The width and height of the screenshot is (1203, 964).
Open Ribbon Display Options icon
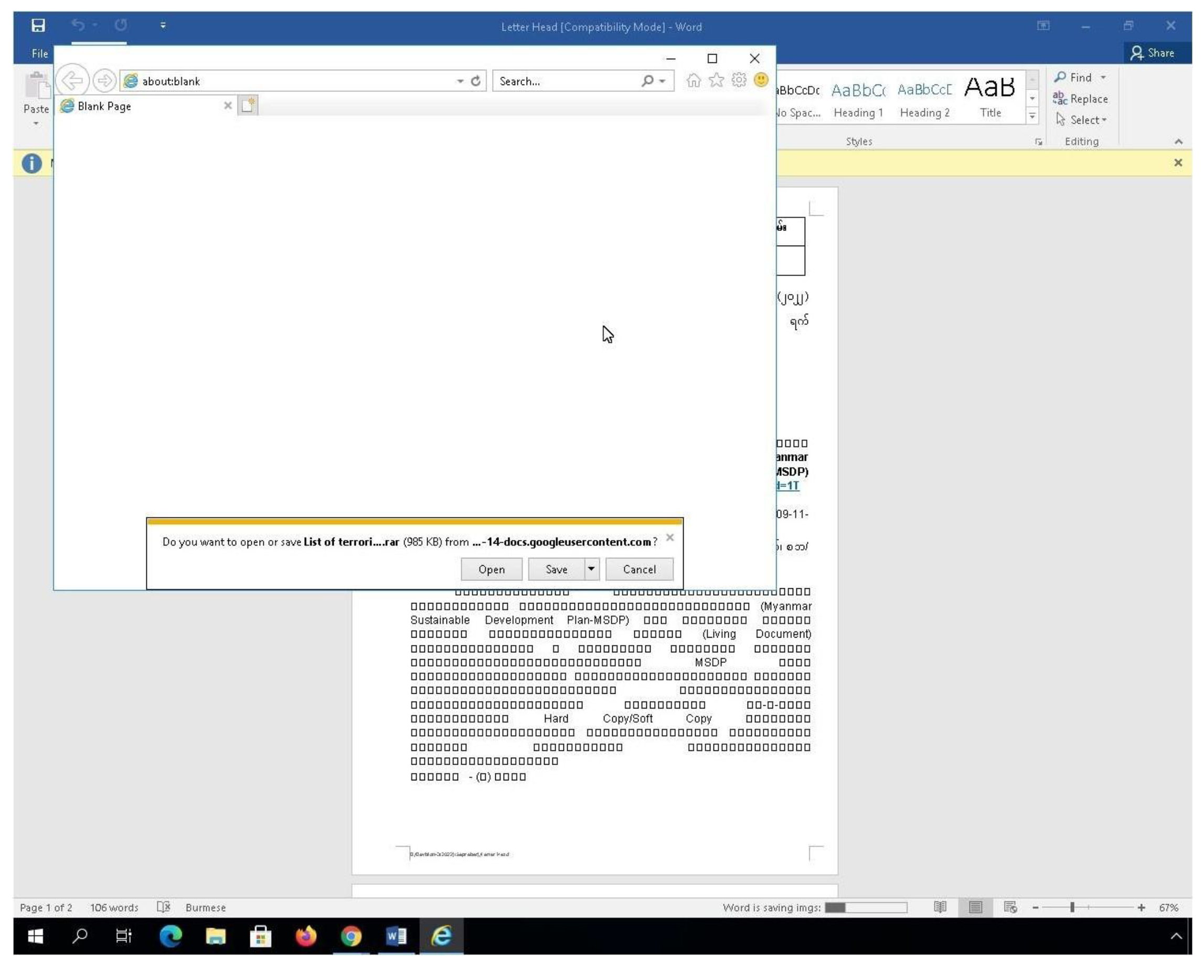click(x=1043, y=26)
